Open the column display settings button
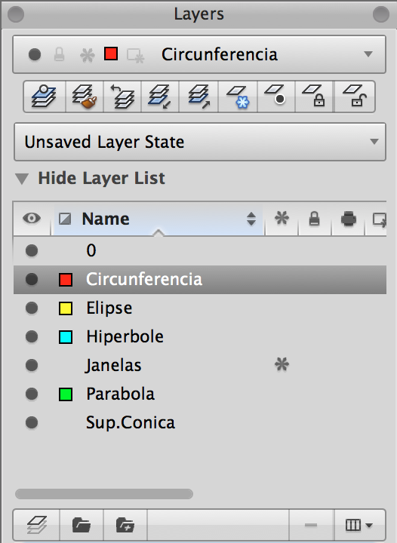397x543 pixels. (x=359, y=525)
